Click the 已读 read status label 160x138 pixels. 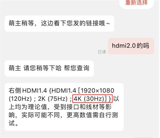pyautogui.click(x=102, y=52)
